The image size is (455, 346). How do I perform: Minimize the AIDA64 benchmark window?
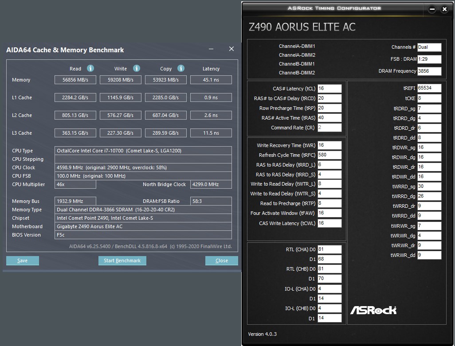[x=211, y=49]
